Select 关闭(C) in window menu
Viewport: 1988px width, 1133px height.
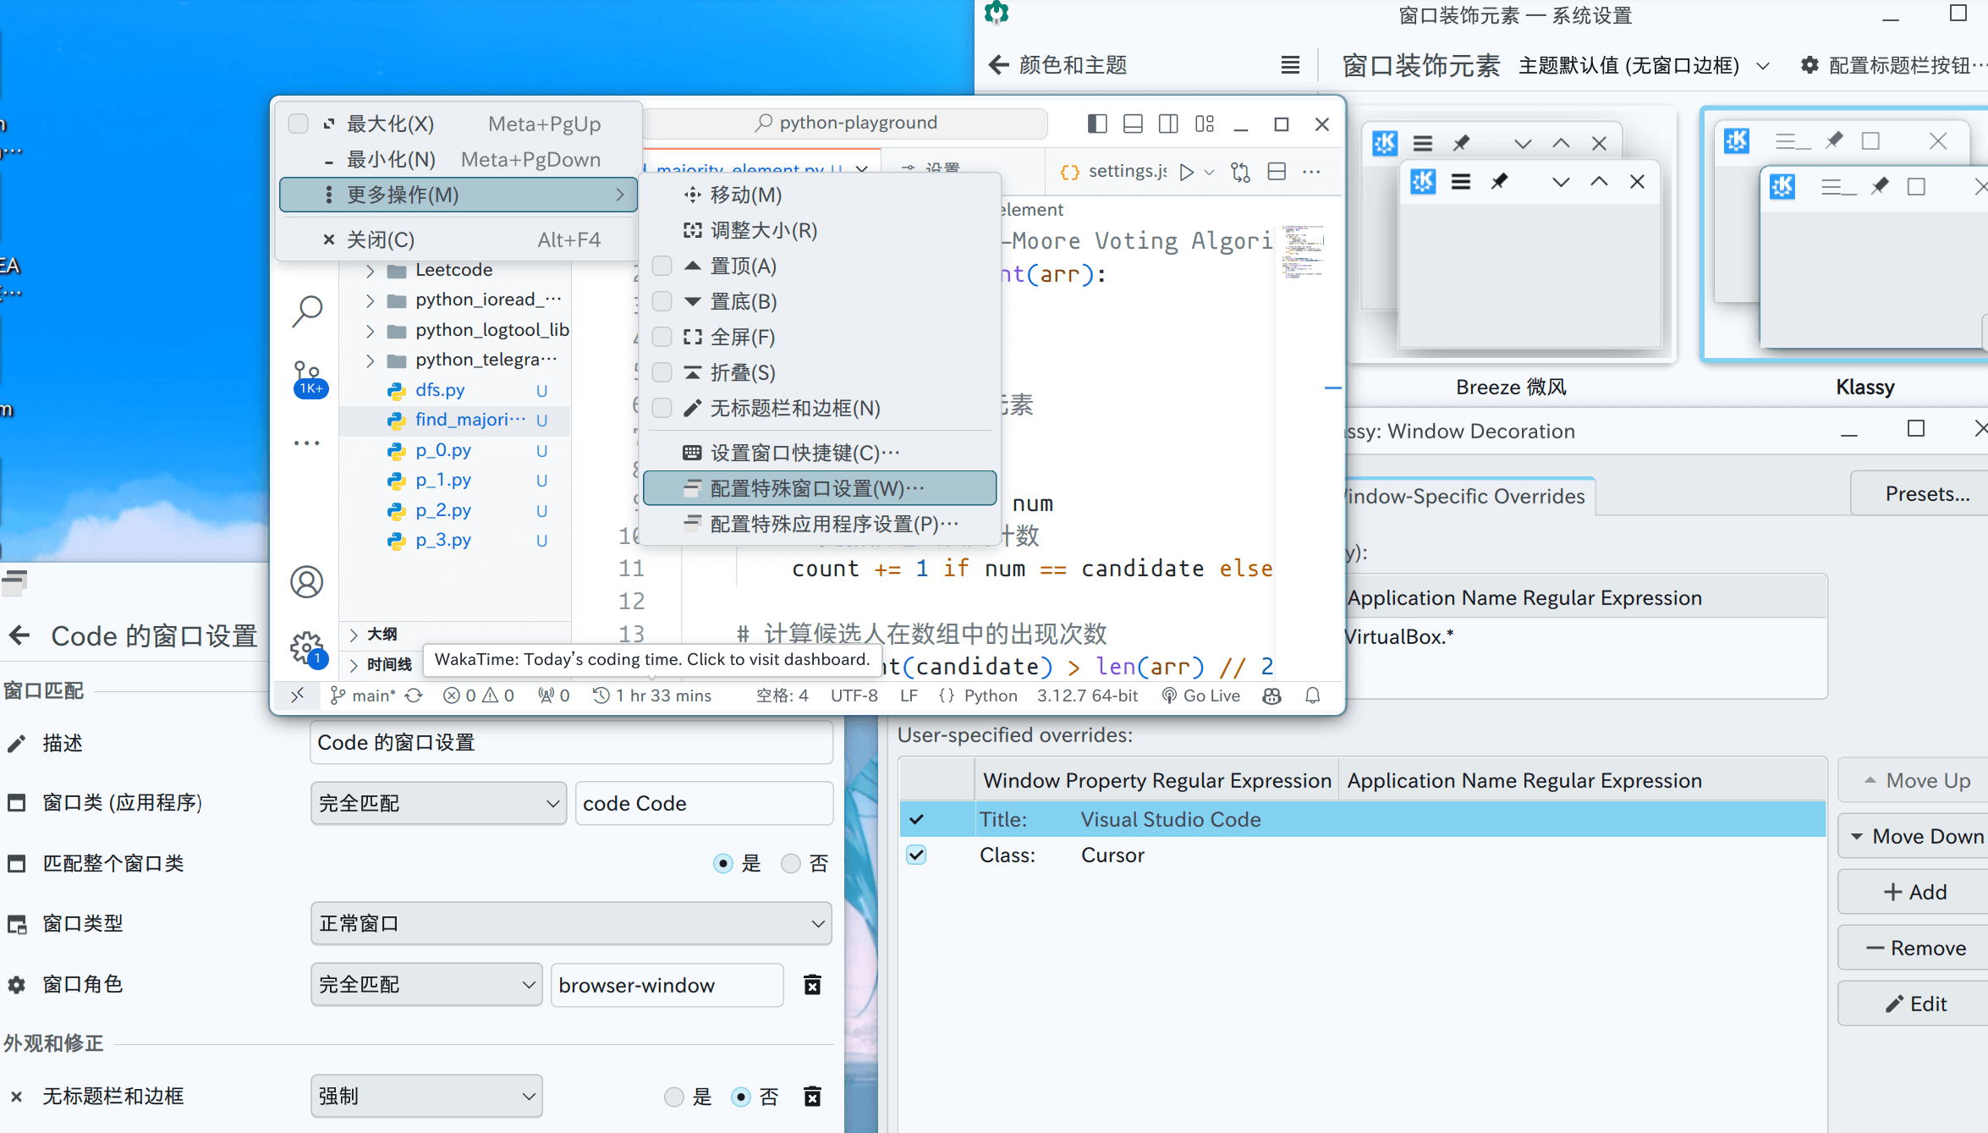click(381, 239)
